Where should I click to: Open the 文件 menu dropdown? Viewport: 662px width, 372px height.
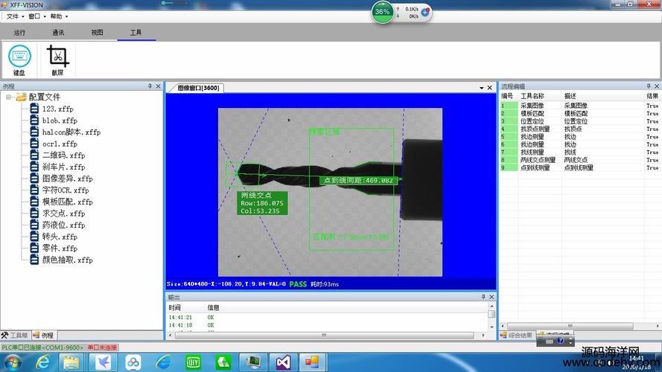pos(15,16)
